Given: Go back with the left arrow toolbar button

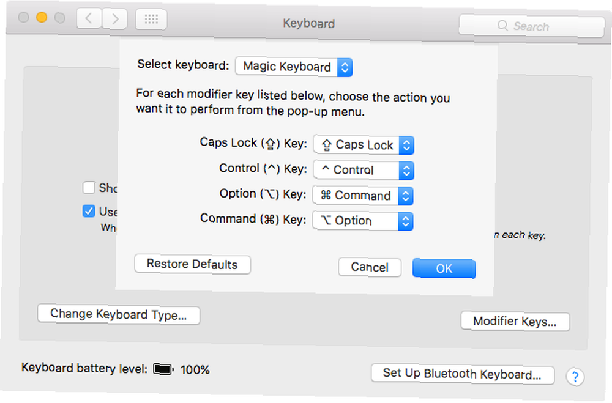Looking at the screenshot, I should point(89,18).
